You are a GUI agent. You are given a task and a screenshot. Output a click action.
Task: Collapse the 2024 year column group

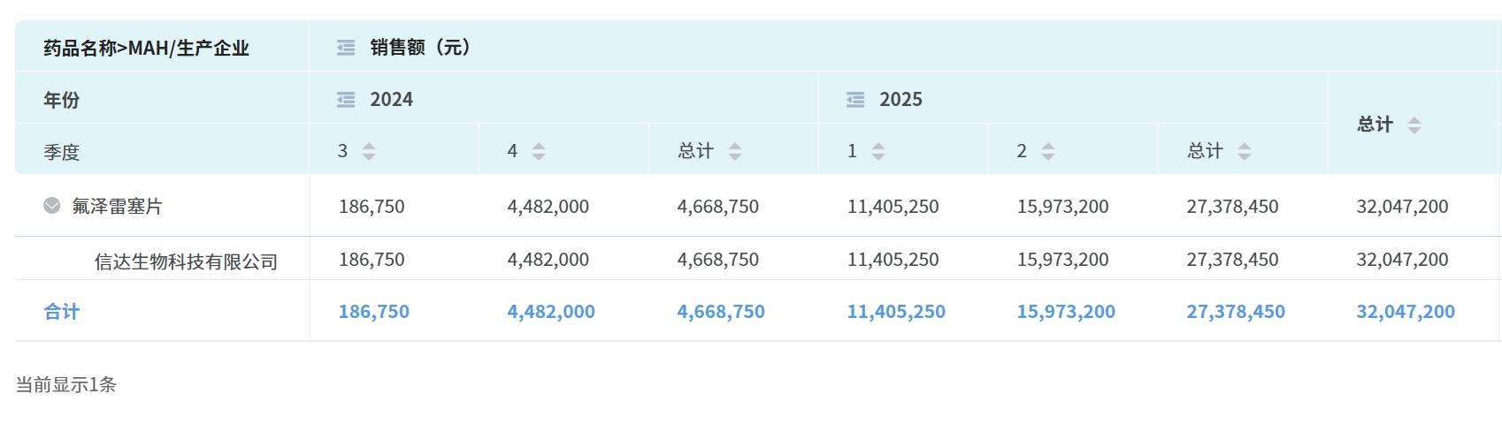(x=346, y=100)
